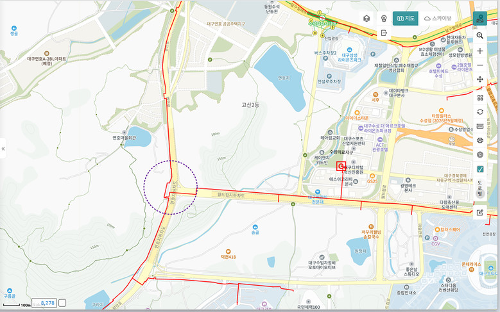This screenshot has height=312, width=500.
Task: Tick the empty checkbox beside scale value
Action: (62, 302)
